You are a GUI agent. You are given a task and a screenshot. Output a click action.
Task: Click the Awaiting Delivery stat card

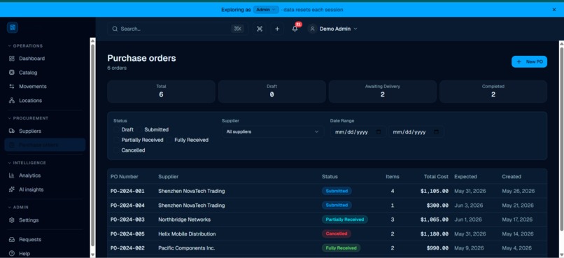(382, 92)
